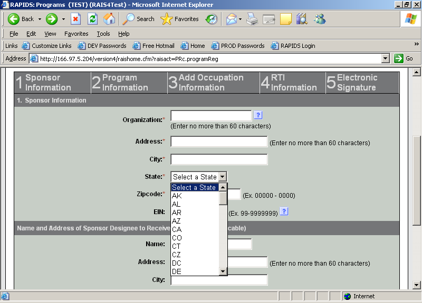
Task: Open the RAPIDS Login bookmark
Action: (x=293, y=46)
